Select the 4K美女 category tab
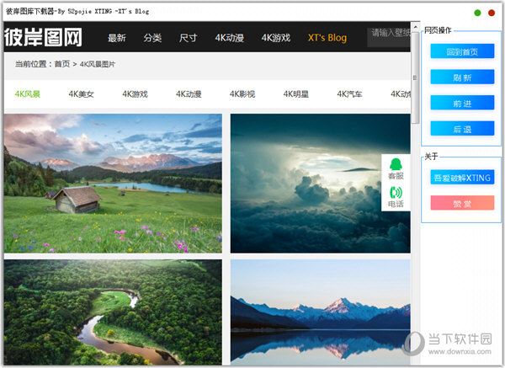Screen dimensions: 505x368 pos(81,94)
